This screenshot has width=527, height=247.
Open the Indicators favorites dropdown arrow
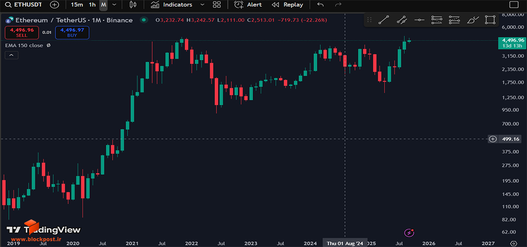pos(202,5)
